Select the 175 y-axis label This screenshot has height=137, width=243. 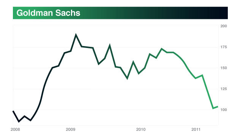click(224, 47)
